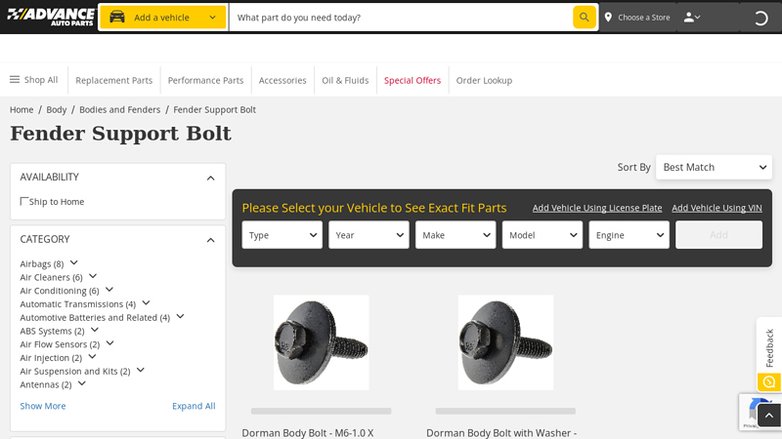Open the Accessories menu
782x439 pixels.
click(x=282, y=80)
